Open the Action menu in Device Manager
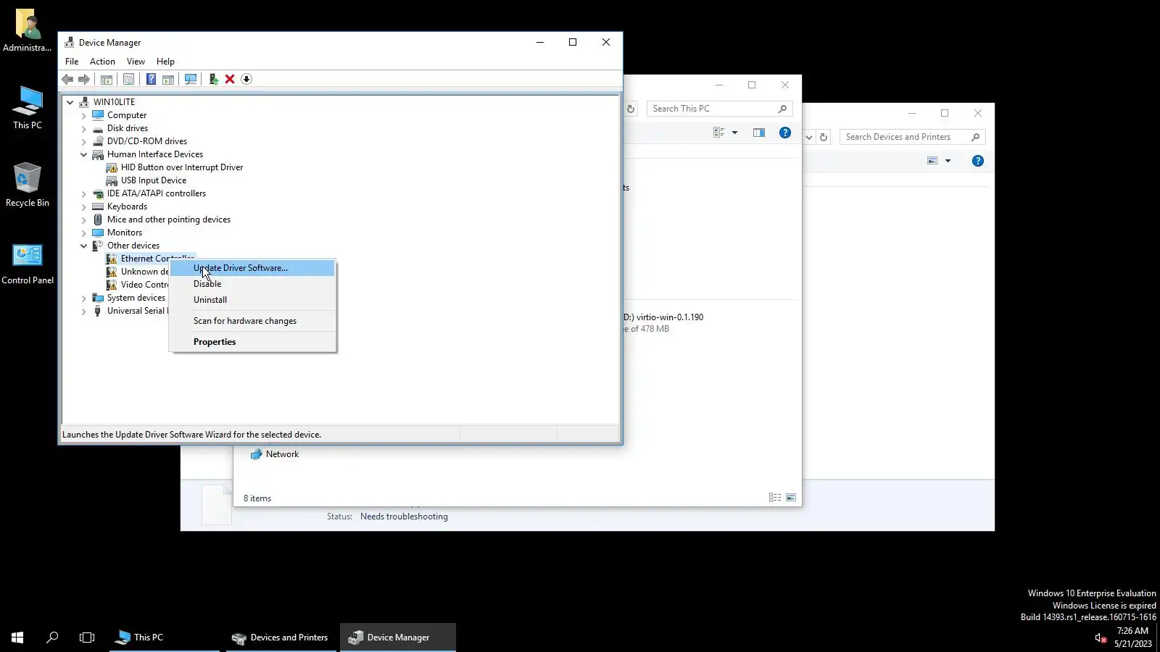The width and height of the screenshot is (1160, 652). point(102,62)
